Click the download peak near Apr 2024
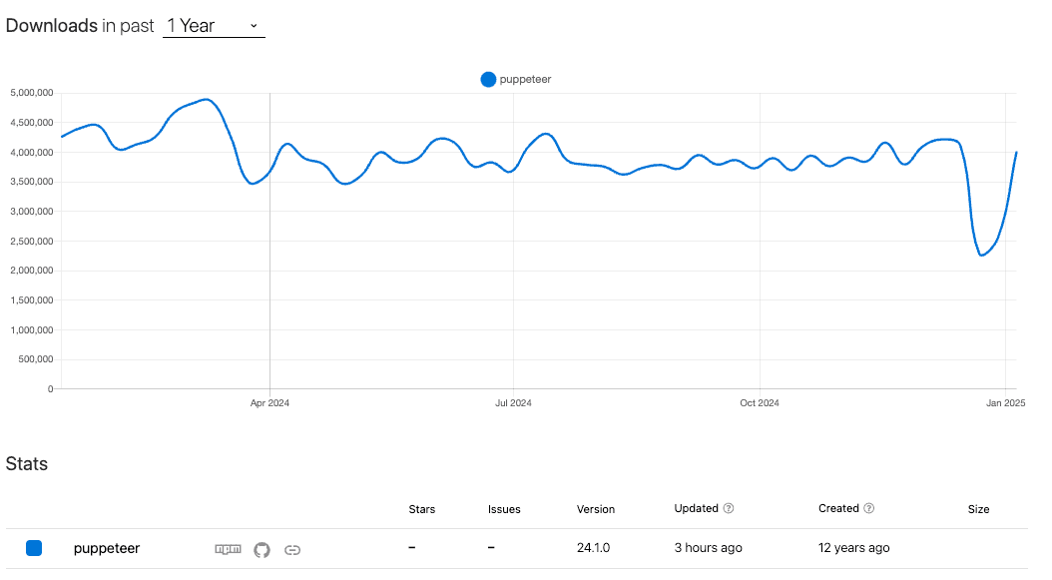The height and width of the screenshot is (580, 1052). pos(207,100)
